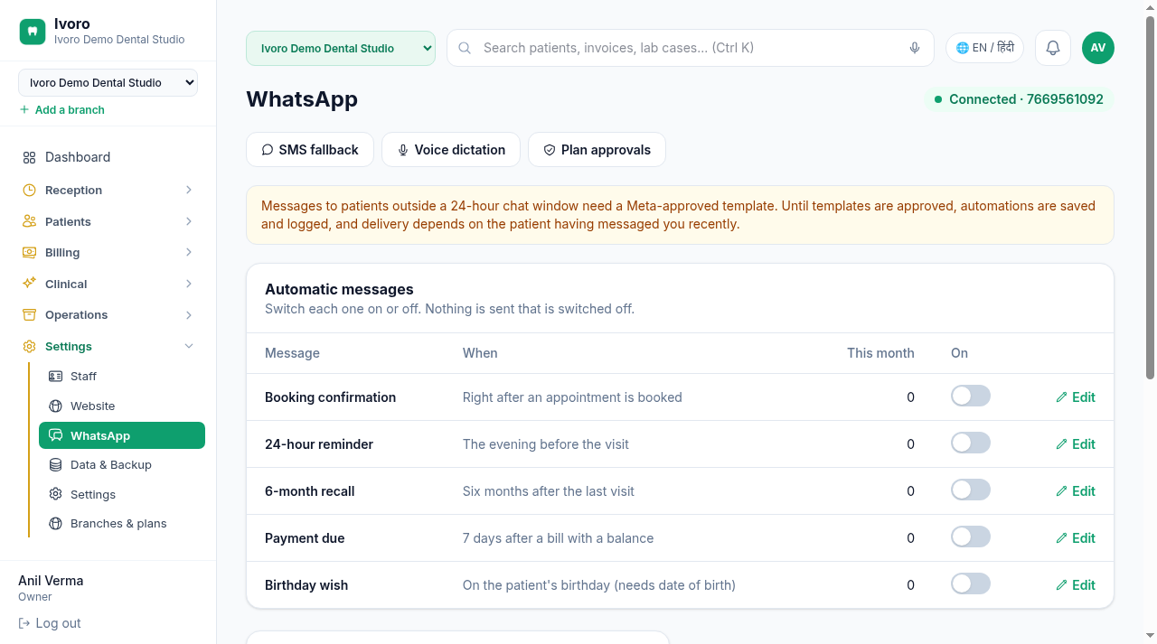Click the Data & Backup database icon
1157x644 pixels.
pos(55,464)
